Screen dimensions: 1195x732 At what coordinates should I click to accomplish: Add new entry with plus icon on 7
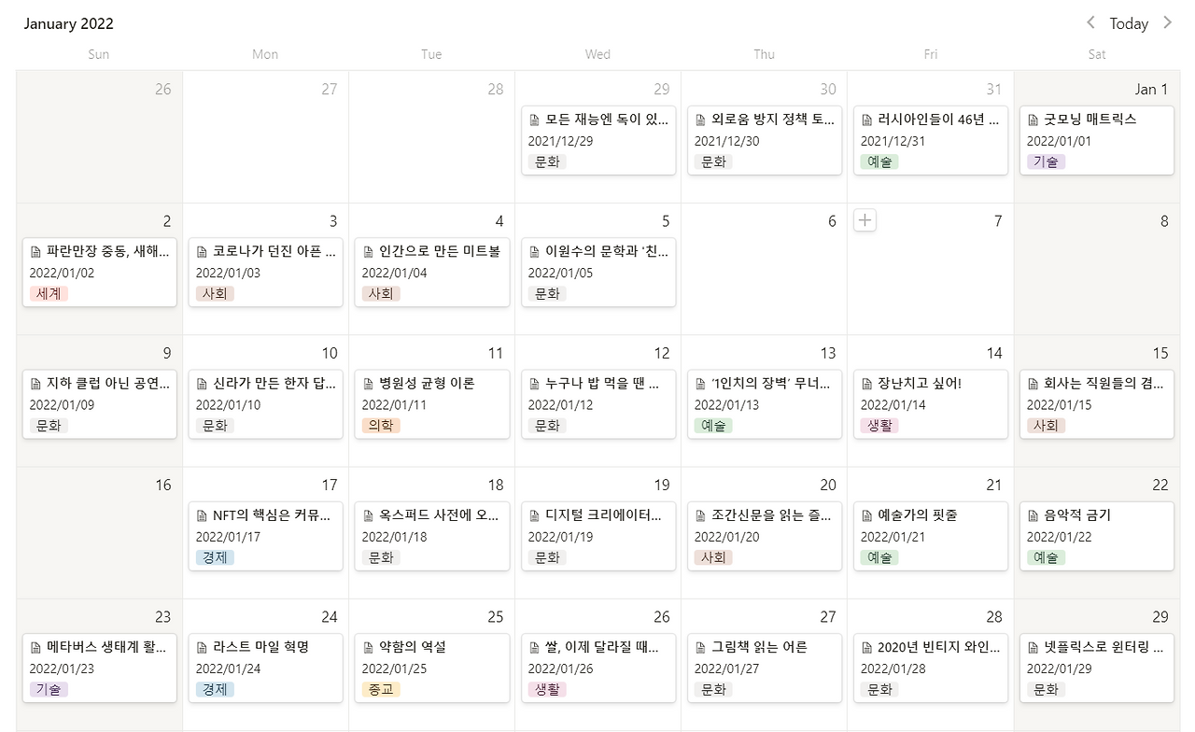(865, 220)
